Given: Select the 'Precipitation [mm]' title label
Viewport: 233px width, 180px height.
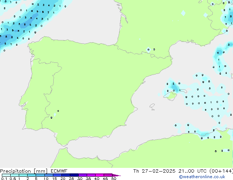Looking at the screenshot, I should (24, 171).
